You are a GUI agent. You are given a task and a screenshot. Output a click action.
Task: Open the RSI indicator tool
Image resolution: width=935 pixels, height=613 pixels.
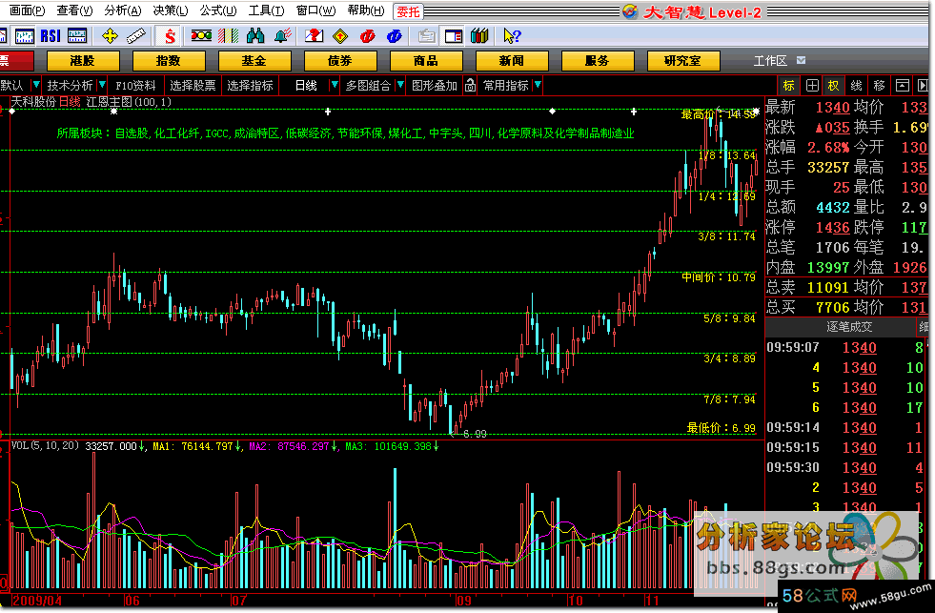[51, 36]
